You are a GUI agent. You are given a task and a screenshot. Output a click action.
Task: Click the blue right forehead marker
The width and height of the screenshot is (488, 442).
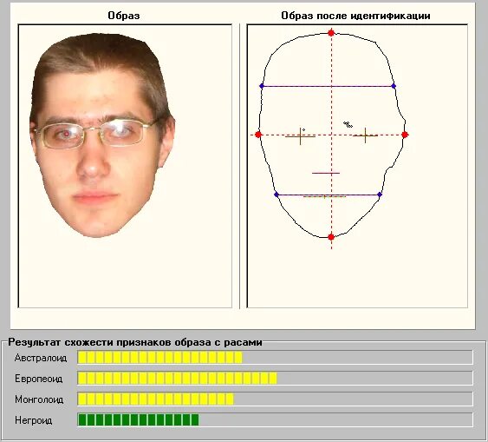394,86
